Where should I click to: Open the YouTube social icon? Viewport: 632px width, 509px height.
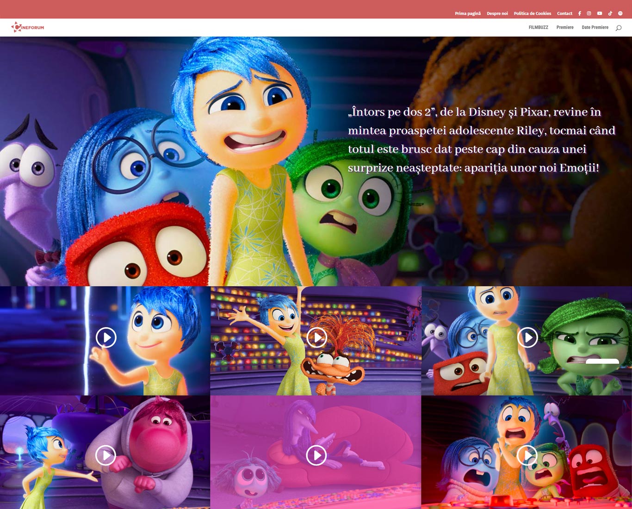point(600,13)
